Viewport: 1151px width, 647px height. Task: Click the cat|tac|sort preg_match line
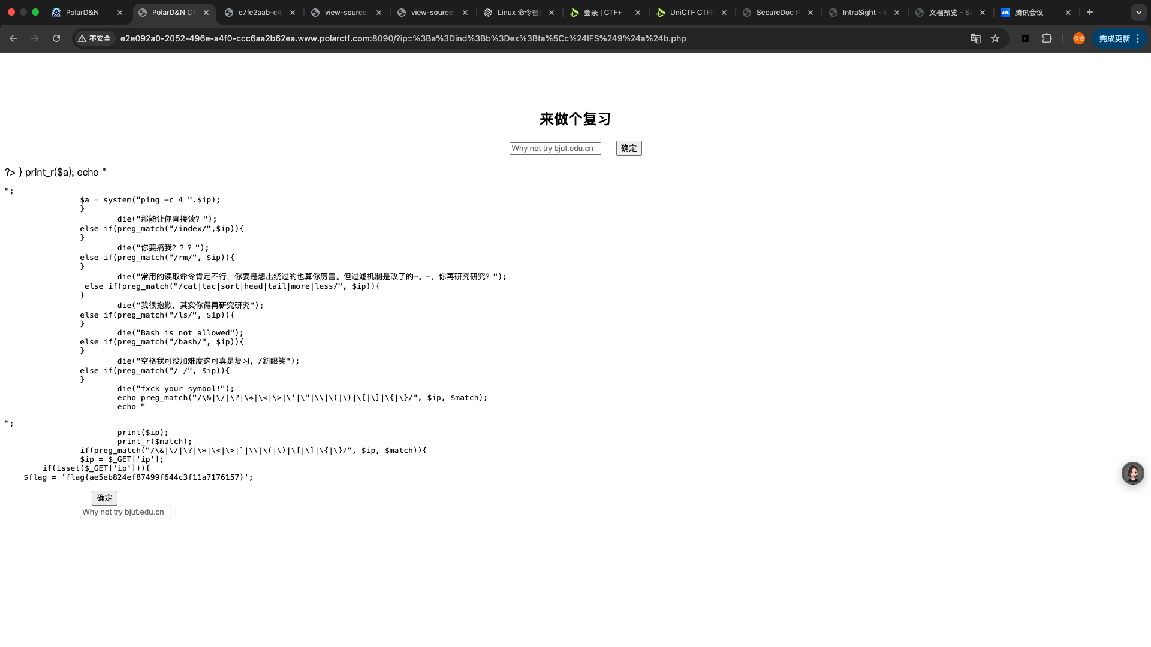232,286
